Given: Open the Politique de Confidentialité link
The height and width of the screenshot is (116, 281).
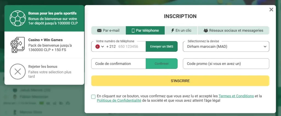Looking at the screenshot, I should 119,100.
